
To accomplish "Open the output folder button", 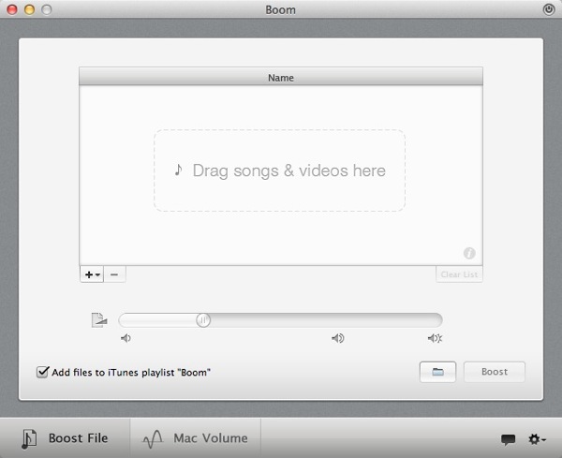I will (x=437, y=372).
